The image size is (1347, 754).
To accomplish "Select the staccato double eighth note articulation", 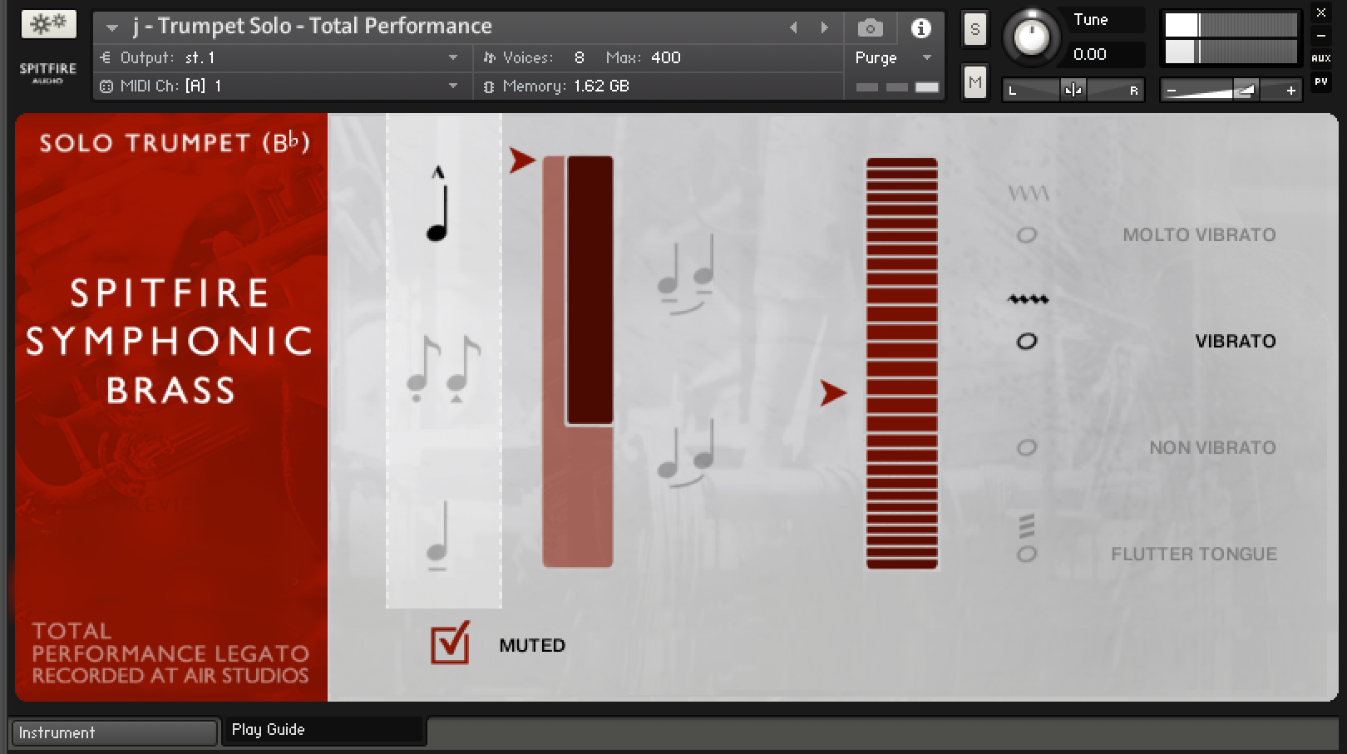I will [x=443, y=369].
